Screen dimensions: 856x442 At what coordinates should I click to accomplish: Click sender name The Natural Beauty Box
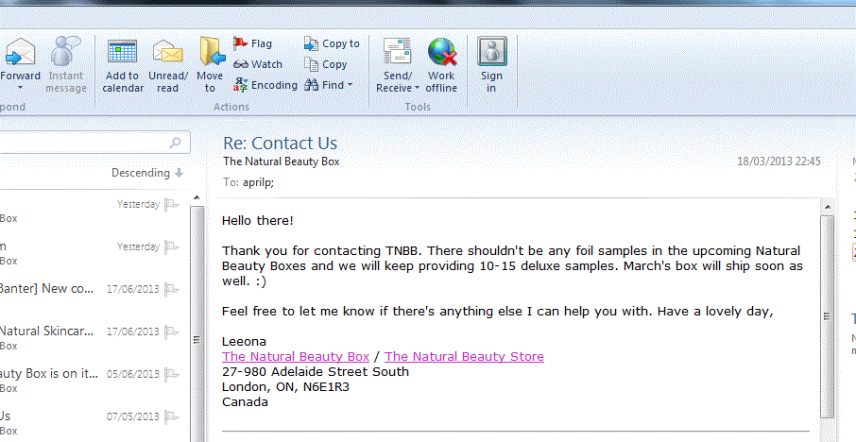(x=282, y=161)
